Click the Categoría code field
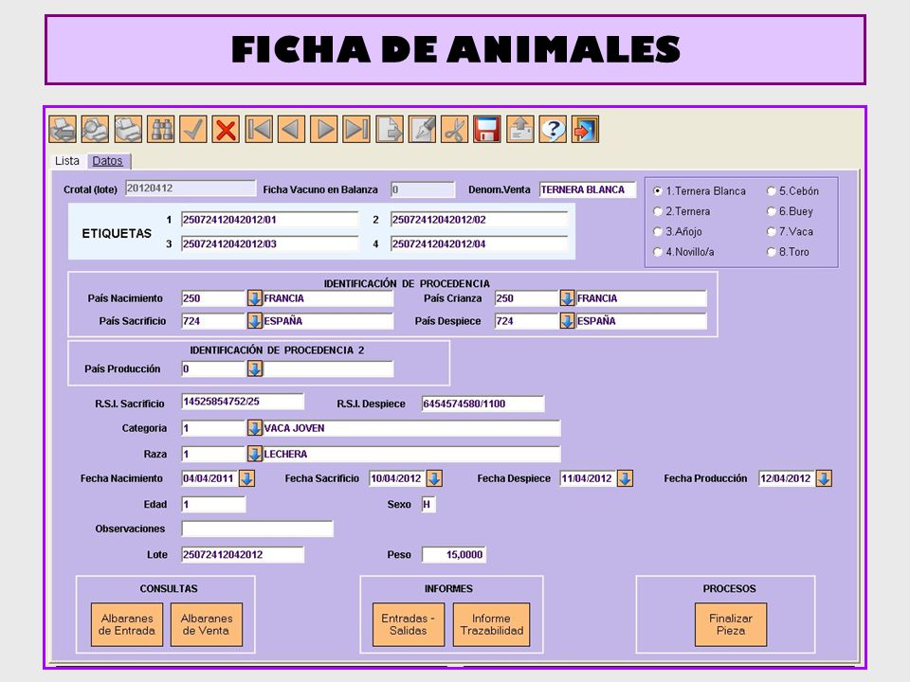The height and width of the screenshot is (682, 910). [214, 428]
